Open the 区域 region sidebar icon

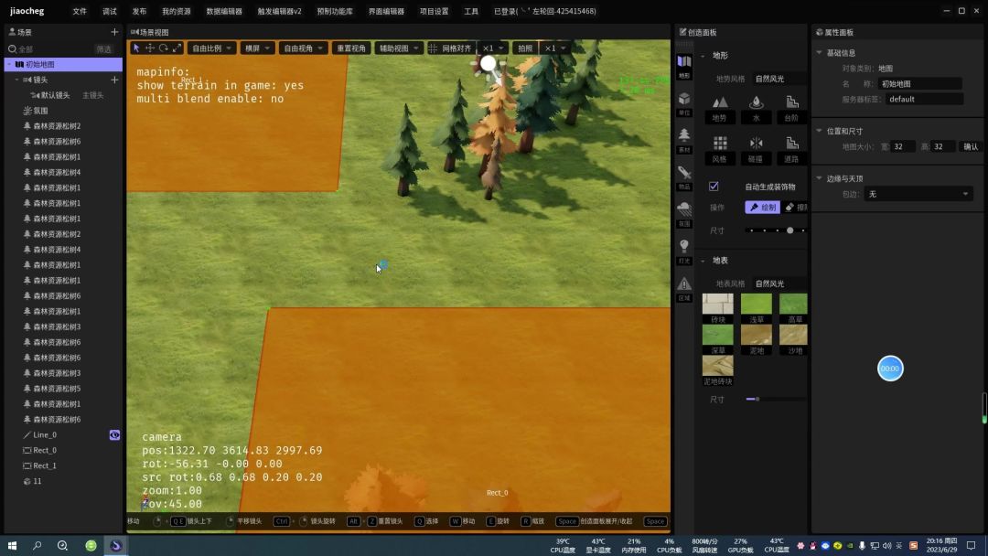pyautogui.click(x=684, y=288)
